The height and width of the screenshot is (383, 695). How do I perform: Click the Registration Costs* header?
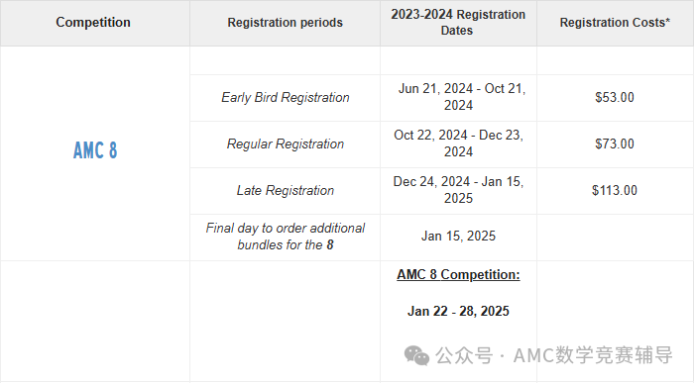pos(615,23)
